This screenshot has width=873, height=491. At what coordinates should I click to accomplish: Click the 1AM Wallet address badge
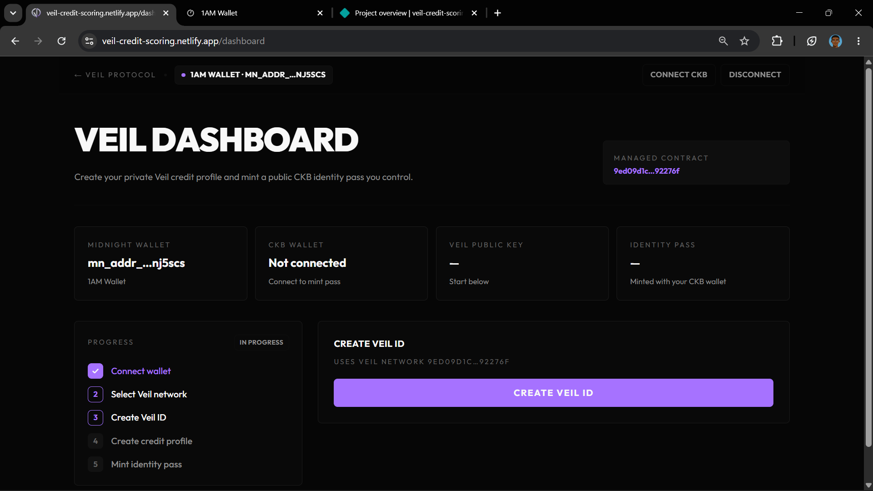[x=254, y=75]
